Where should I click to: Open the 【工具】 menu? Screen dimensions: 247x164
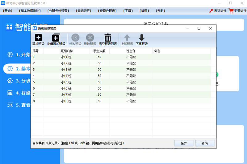tap(128, 11)
